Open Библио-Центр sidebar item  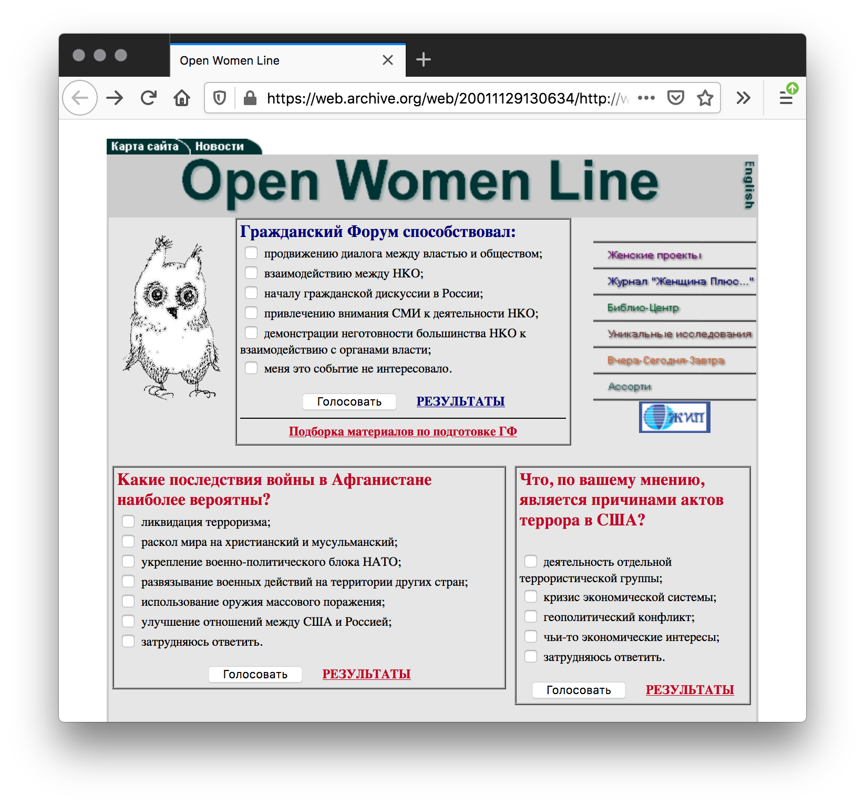point(643,308)
